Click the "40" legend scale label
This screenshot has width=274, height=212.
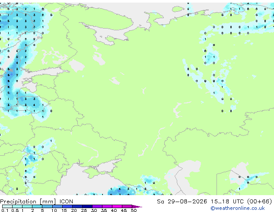click(114, 210)
